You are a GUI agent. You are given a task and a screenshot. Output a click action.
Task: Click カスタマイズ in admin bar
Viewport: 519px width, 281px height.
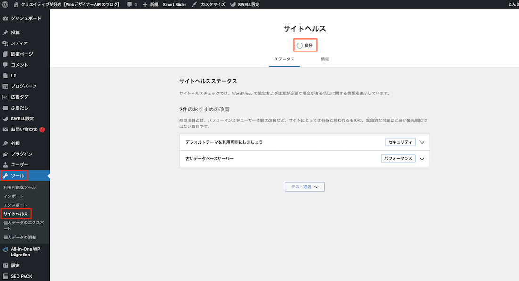(x=213, y=4)
